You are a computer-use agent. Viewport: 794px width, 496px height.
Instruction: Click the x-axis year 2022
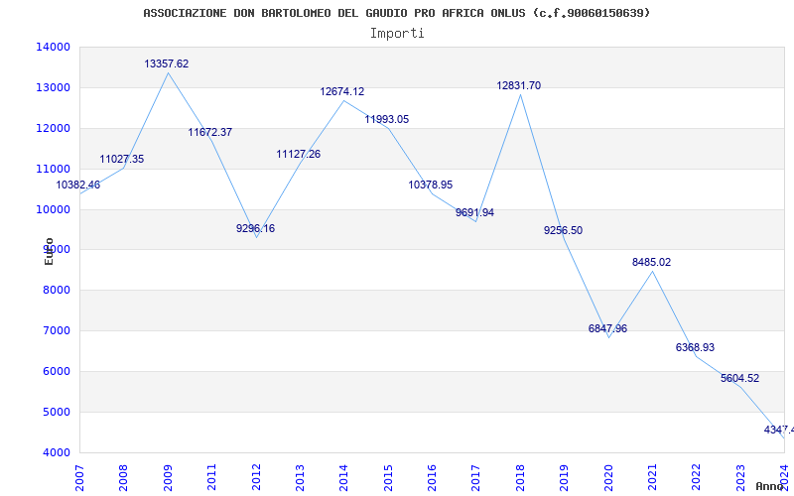[x=697, y=477]
